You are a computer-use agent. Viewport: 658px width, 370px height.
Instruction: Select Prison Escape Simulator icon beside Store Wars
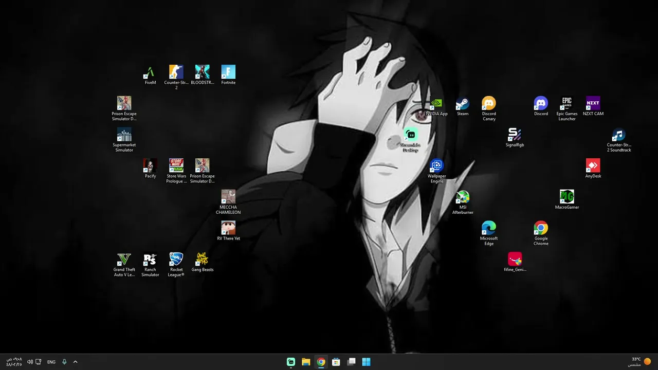coord(202,171)
